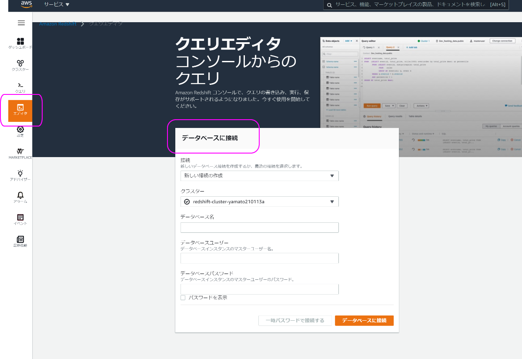This screenshot has width=522, height=359.
Task: Open the AWS home logo
Action: [x=27, y=4]
